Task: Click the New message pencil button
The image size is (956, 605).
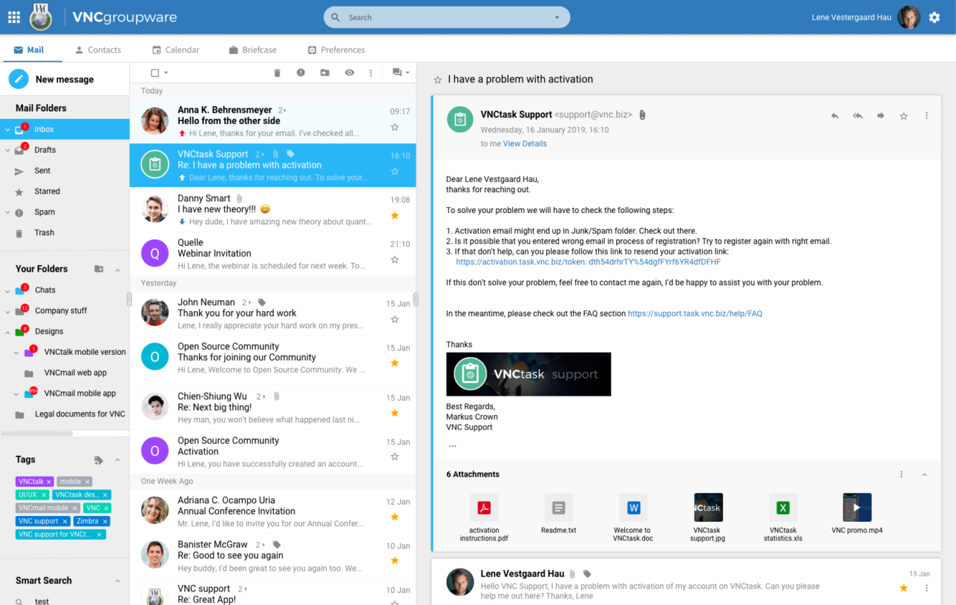Action: tap(19, 79)
